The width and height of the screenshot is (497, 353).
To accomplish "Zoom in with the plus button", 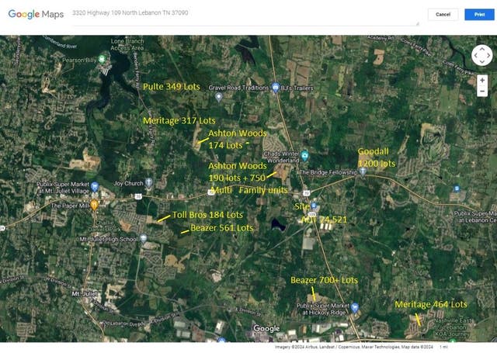I will point(482,81).
